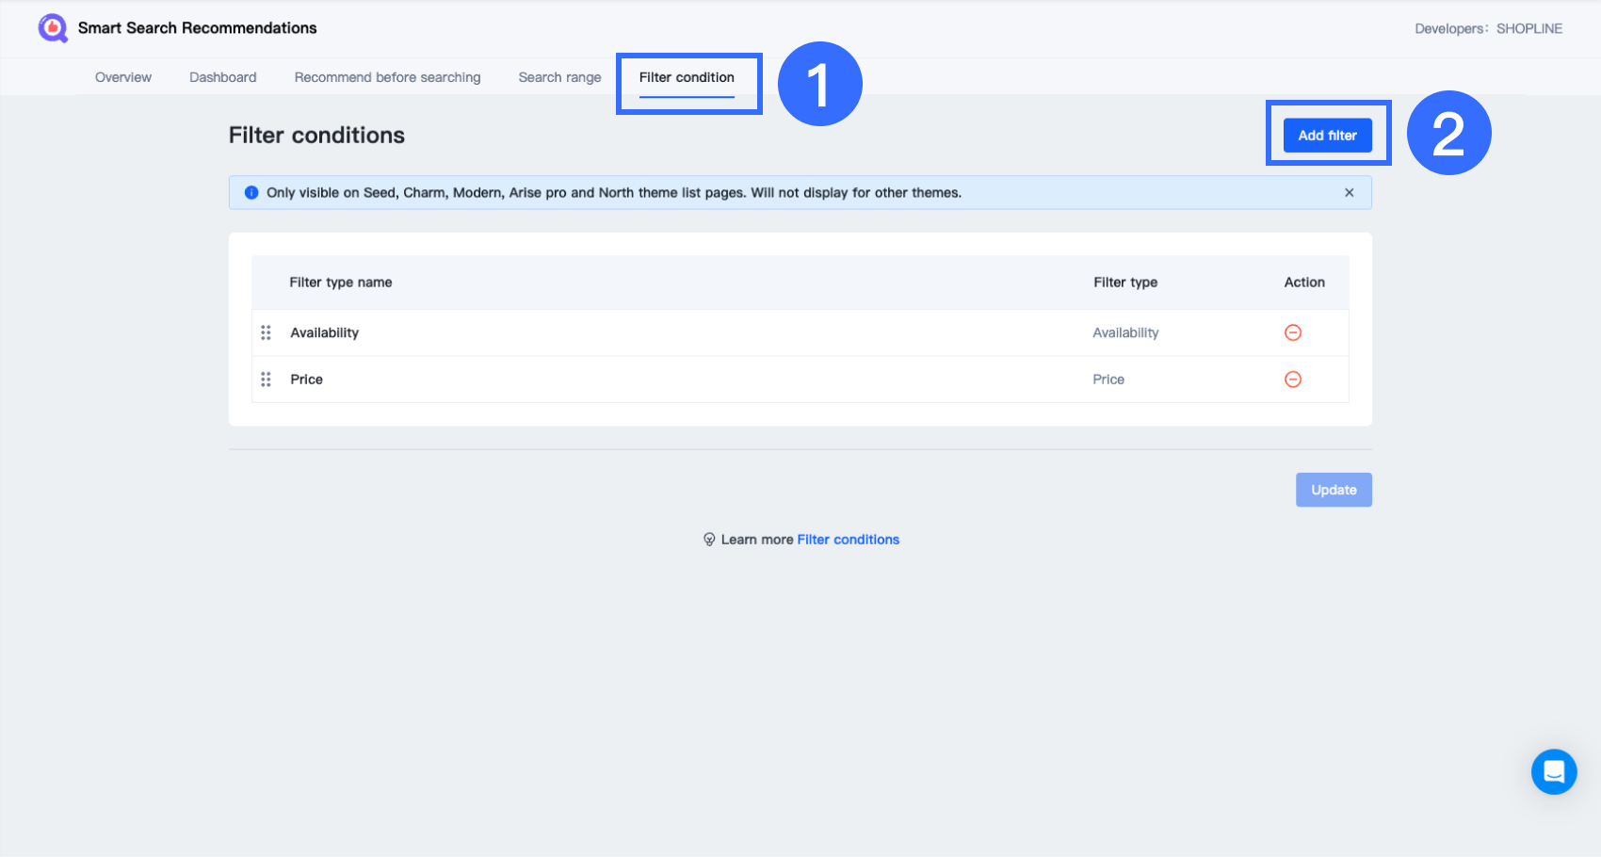
Task: Click the drag handle beside Price
Action: click(x=266, y=380)
